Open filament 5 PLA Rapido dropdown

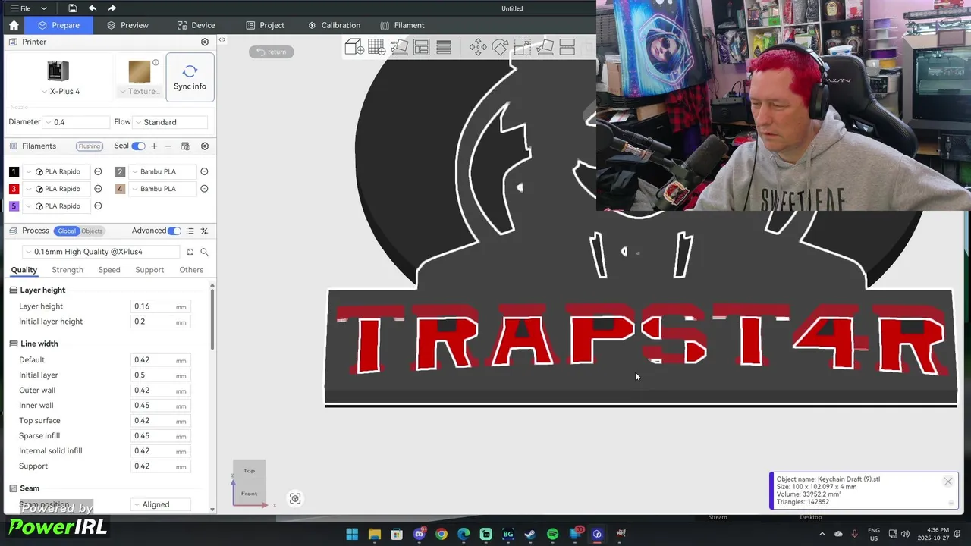pyautogui.click(x=57, y=206)
